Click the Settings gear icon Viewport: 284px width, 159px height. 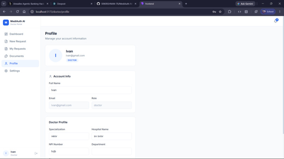click(x=6, y=71)
